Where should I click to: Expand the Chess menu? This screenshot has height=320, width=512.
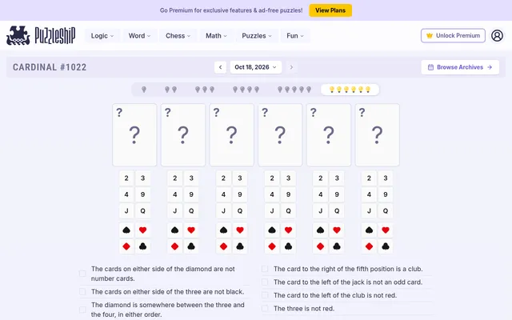(178, 35)
